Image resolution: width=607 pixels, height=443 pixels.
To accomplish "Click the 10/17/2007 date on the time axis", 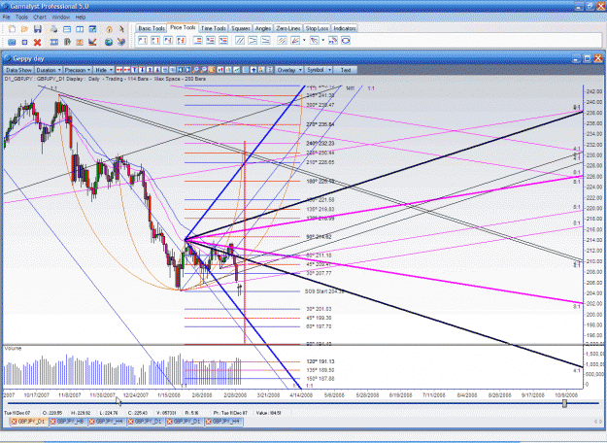I will pos(36,395).
